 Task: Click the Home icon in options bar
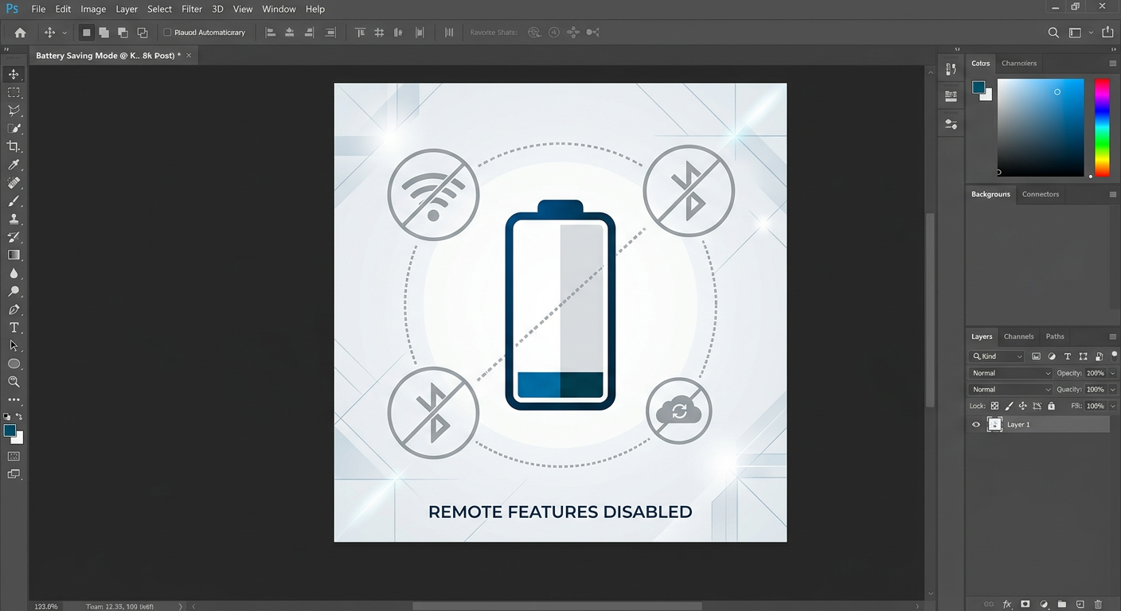(x=20, y=33)
